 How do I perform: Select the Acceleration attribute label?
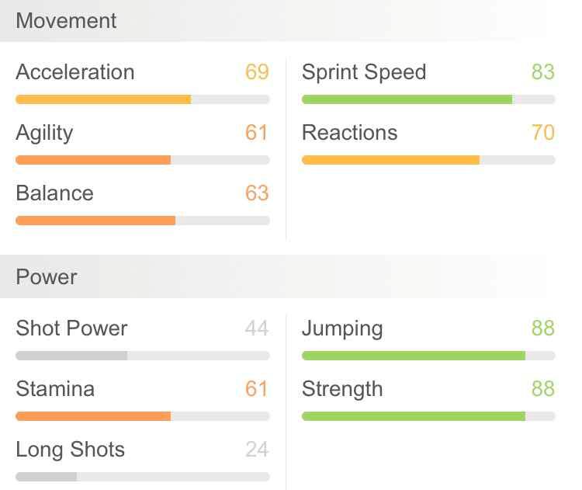tap(75, 72)
